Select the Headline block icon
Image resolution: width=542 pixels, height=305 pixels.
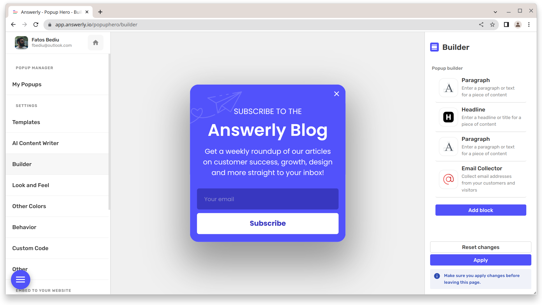[448, 117]
